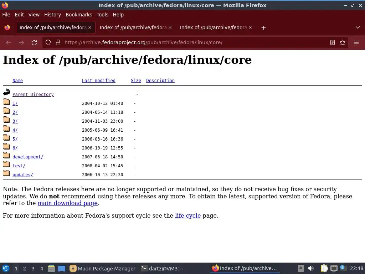Close the second Index of tab
The width and height of the screenshot is (365, 274).
170,27
